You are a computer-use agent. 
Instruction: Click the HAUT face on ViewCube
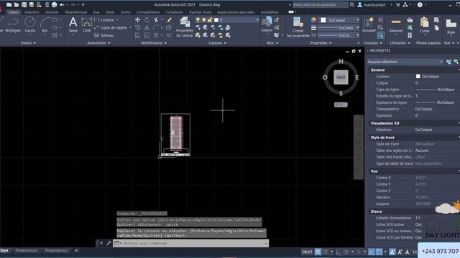pos(341,77)
